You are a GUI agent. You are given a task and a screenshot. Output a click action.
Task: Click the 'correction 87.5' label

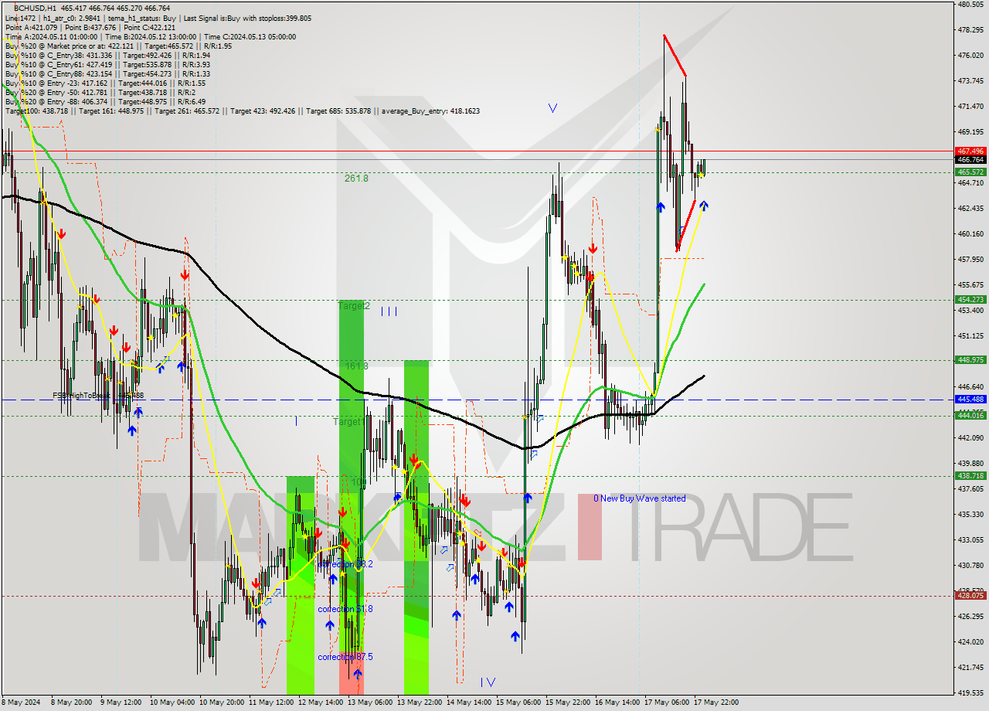pos(345,657)
